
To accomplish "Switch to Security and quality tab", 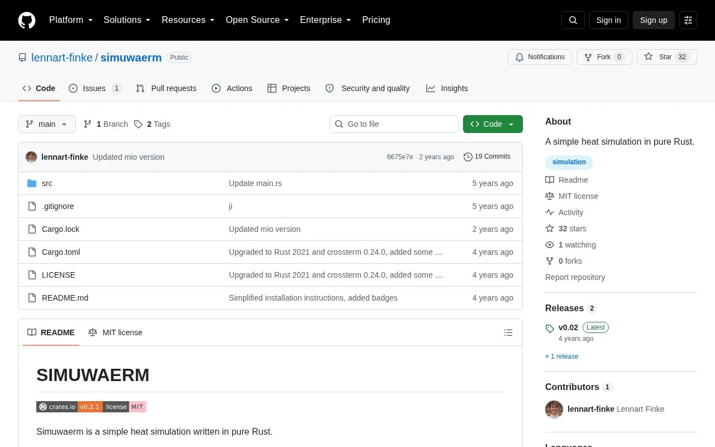I will [368, 88].
